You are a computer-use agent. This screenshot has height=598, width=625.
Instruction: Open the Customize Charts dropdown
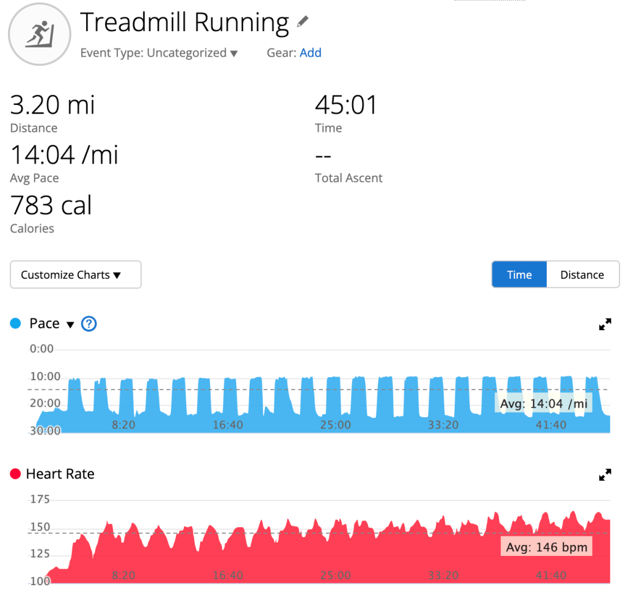coord(76,275)
